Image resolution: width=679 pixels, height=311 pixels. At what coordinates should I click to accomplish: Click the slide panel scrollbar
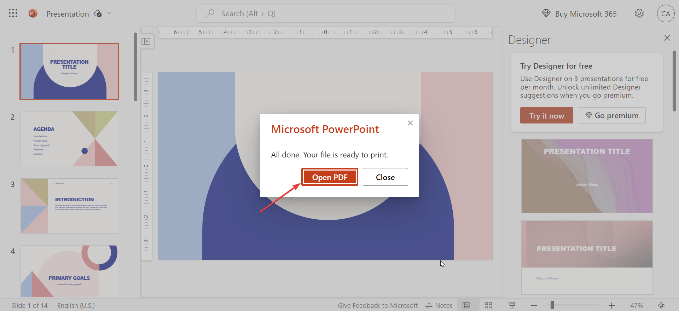tap(135, 67)
